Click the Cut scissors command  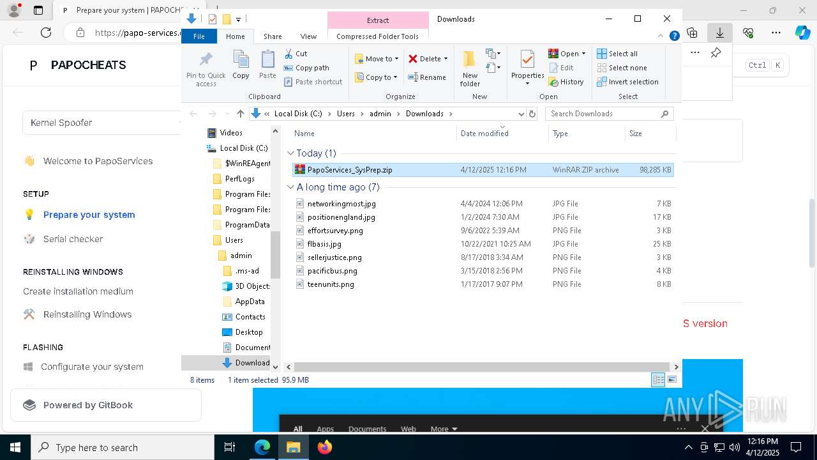pyautogui.click(x=296, y=54)
